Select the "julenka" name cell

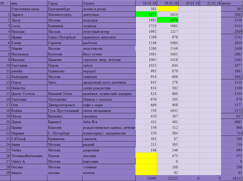pyautogui.click(x=28, y=71)
